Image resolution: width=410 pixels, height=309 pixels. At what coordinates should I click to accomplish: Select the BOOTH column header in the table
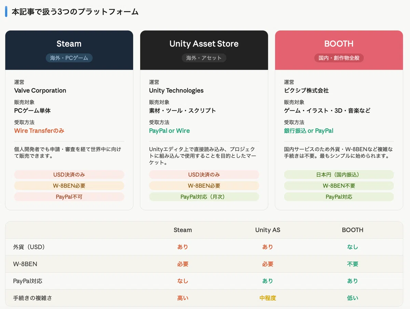[x=353, y=230]
